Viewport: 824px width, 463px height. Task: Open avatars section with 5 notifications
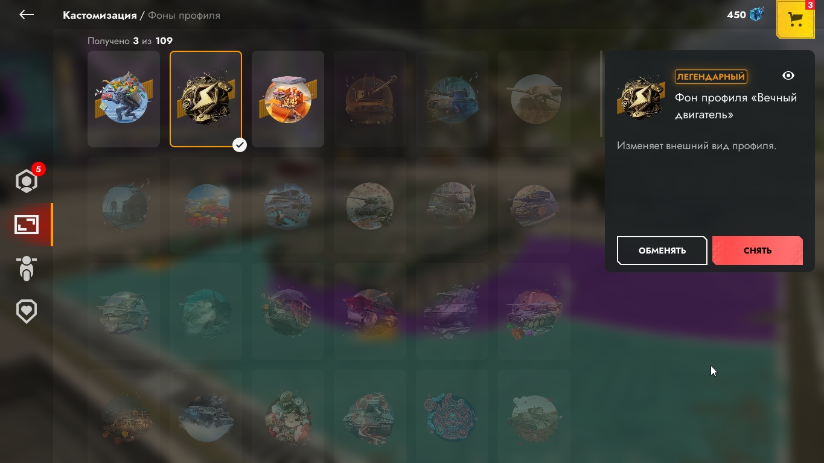pos(27,180)
